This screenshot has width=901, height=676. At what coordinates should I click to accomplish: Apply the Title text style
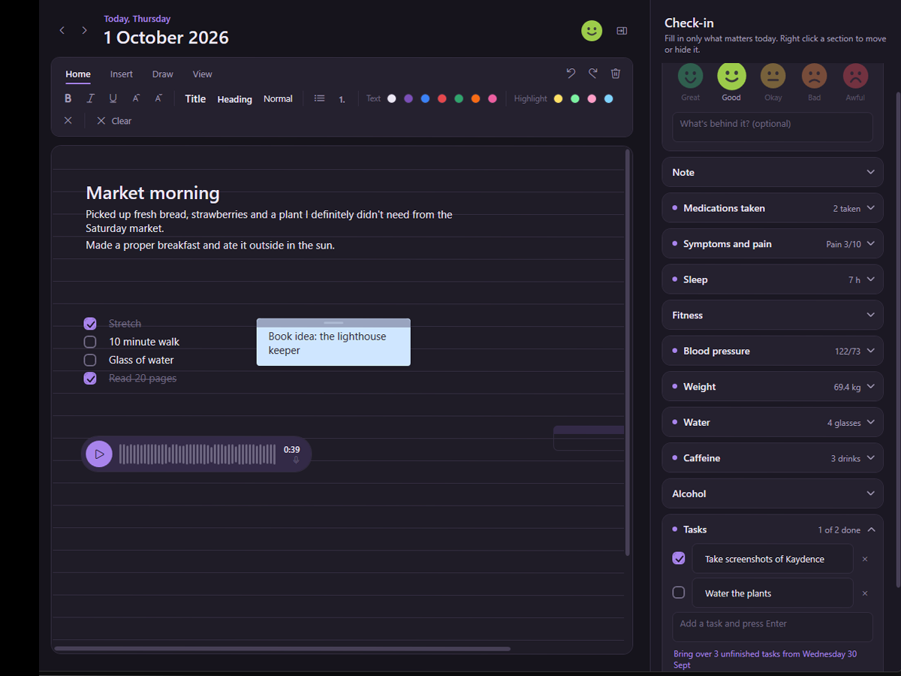tap(195, 98)
